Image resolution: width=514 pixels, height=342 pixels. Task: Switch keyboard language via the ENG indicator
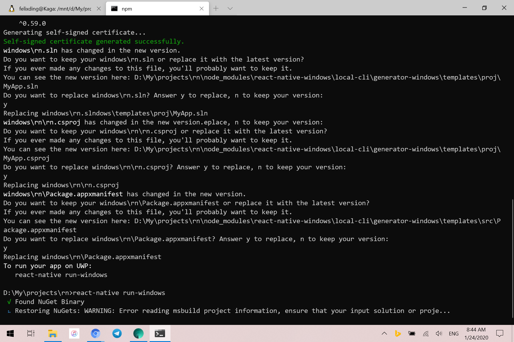[453, 333]
